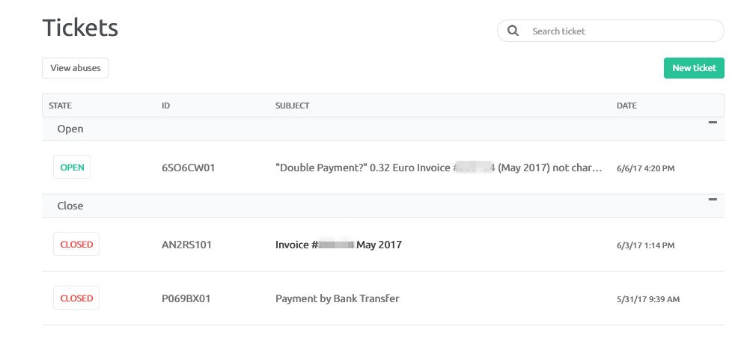Click the 6/6/17 4:20 PM date entry
Viewport: 750px width, 356px height.
(646, 169)
